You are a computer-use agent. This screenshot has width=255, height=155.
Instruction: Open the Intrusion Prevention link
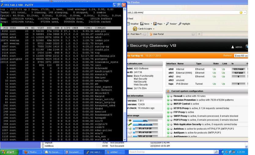point(185,100)
